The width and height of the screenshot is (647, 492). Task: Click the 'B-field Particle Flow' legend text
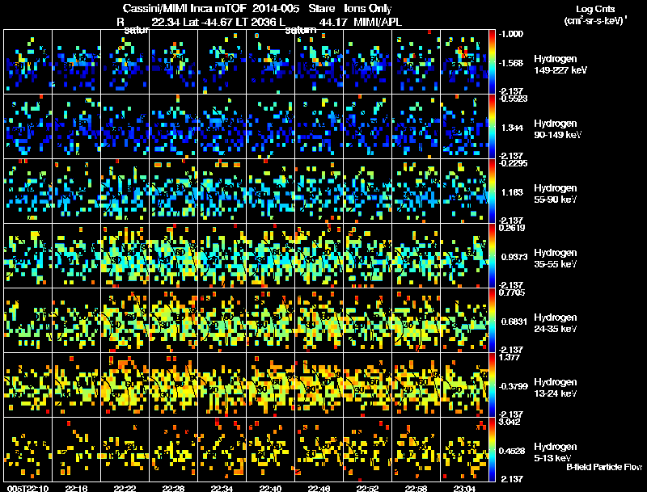604,467
